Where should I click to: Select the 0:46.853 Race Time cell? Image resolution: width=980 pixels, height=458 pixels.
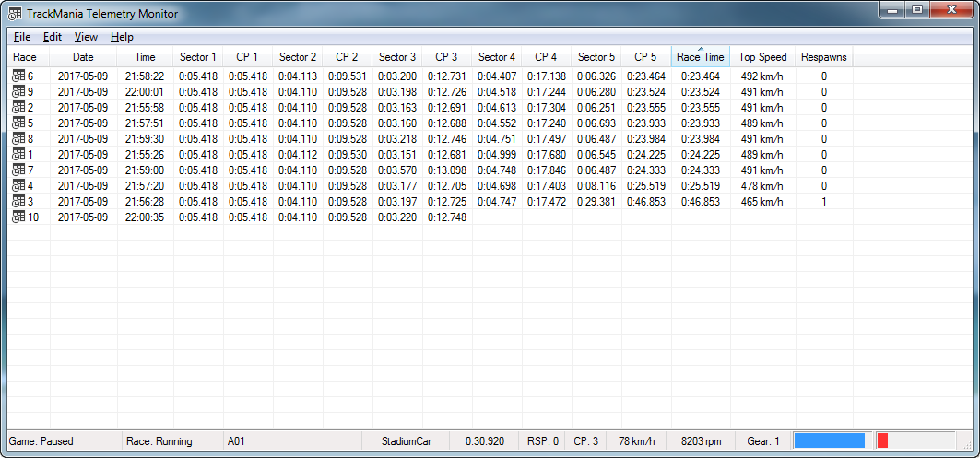pos(701,201)
